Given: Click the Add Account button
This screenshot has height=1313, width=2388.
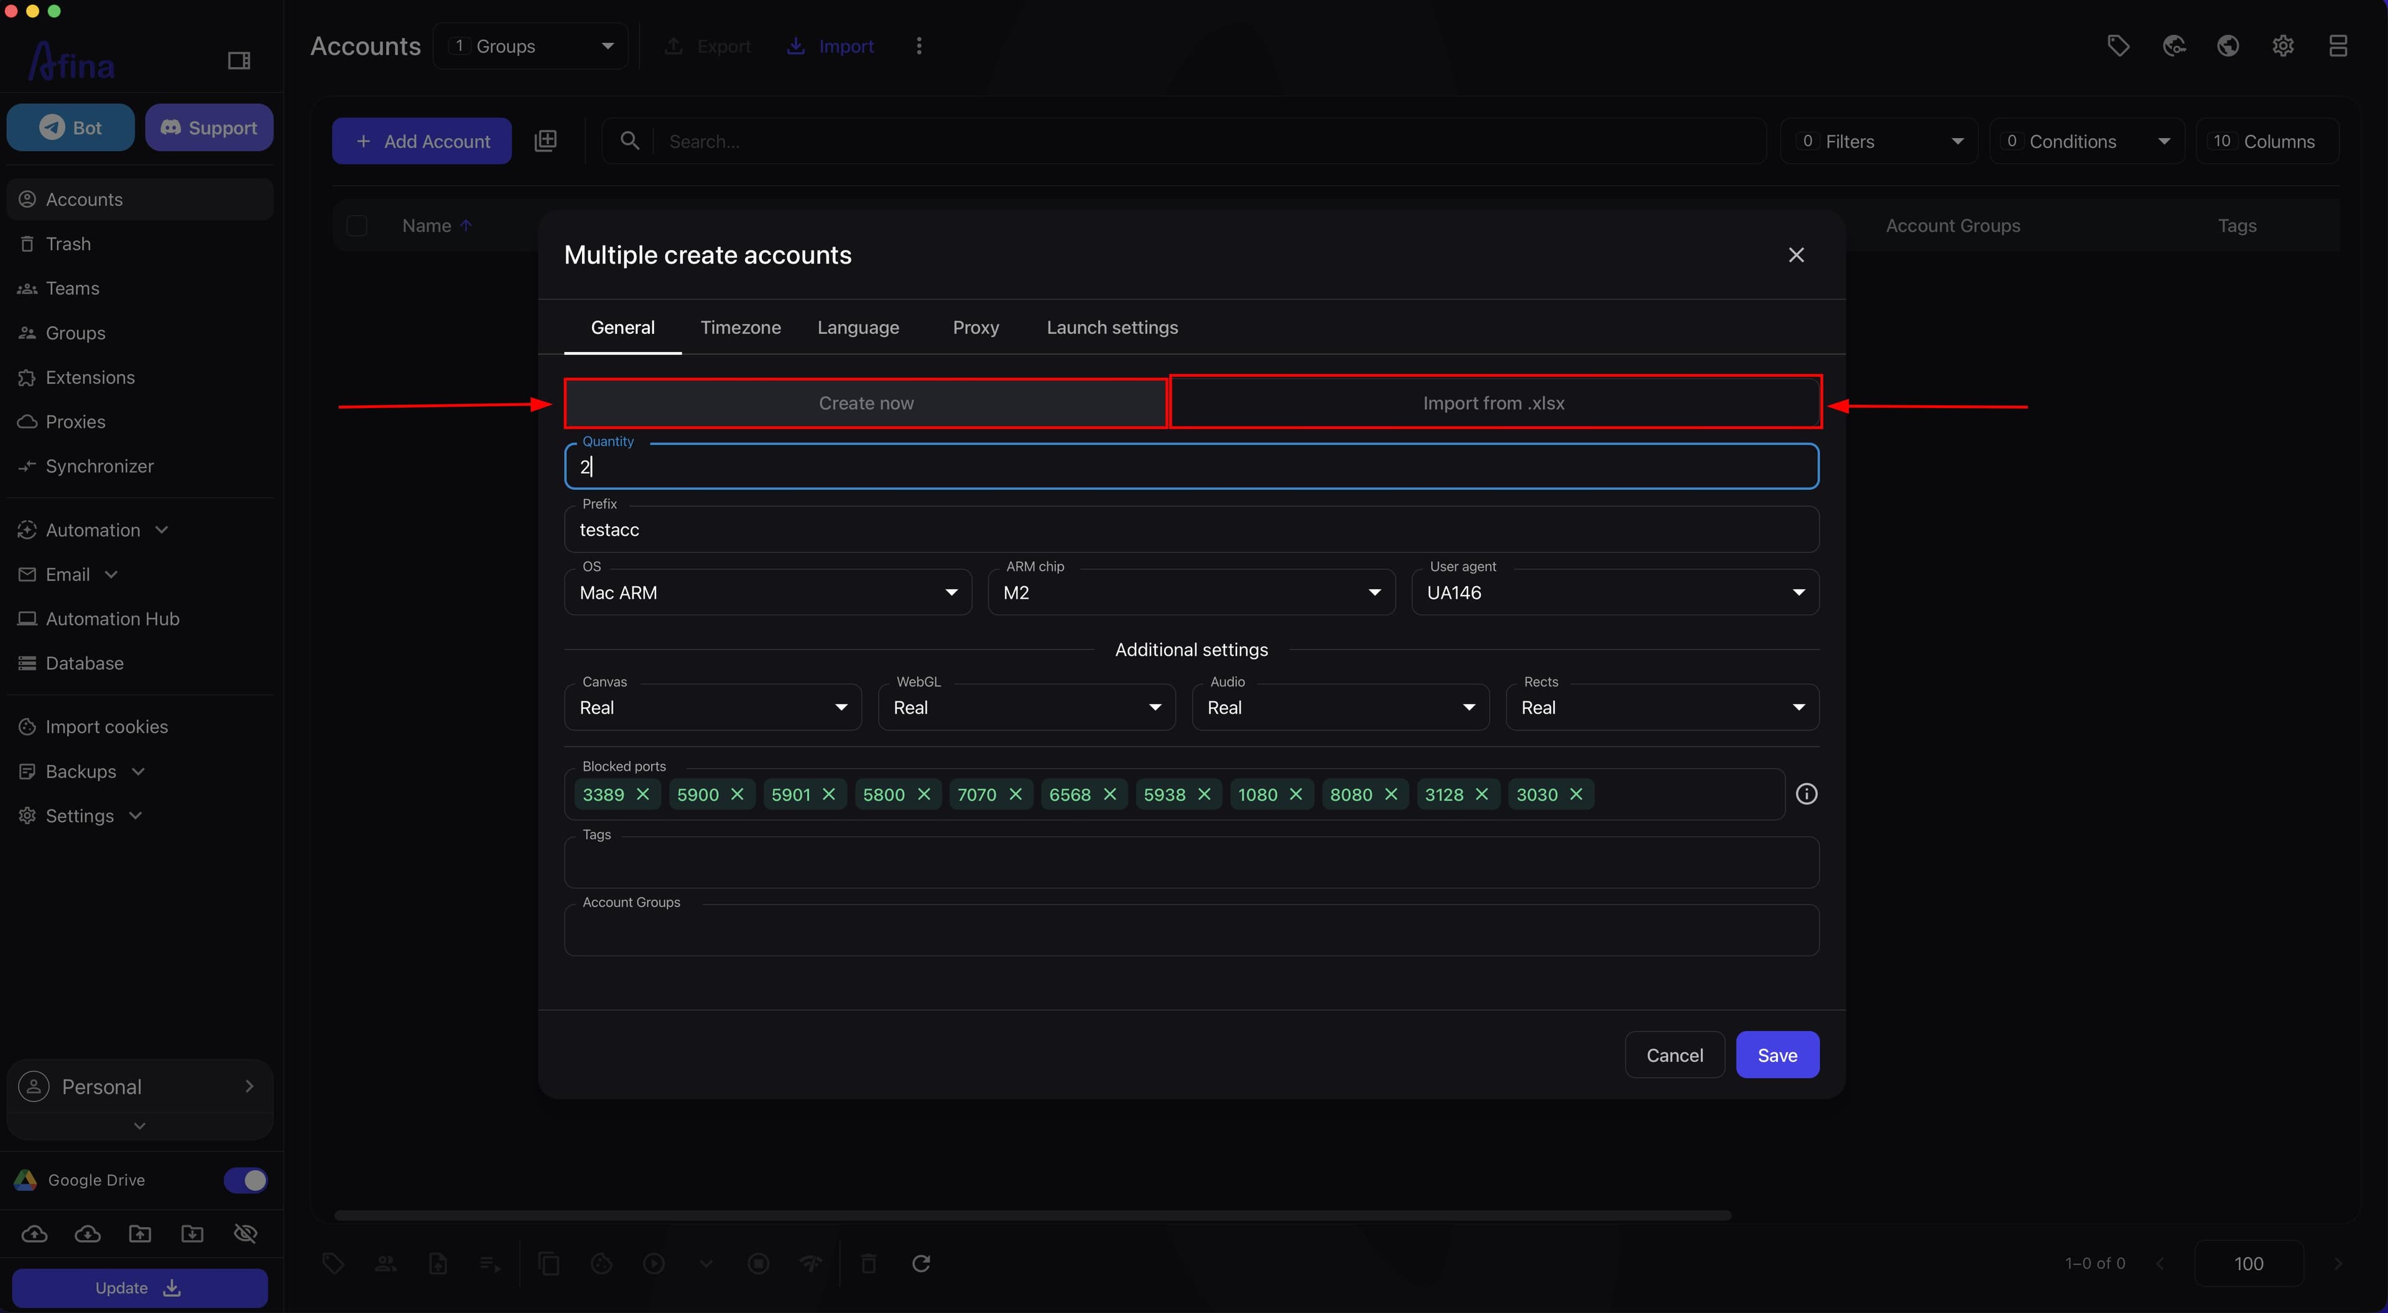Looking at the screenshot, I should point(422,141).
